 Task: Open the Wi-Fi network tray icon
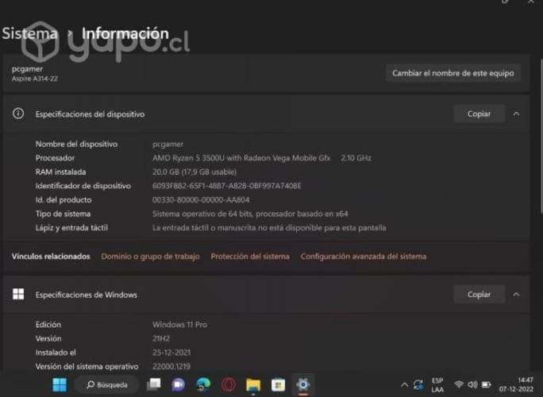459,384
